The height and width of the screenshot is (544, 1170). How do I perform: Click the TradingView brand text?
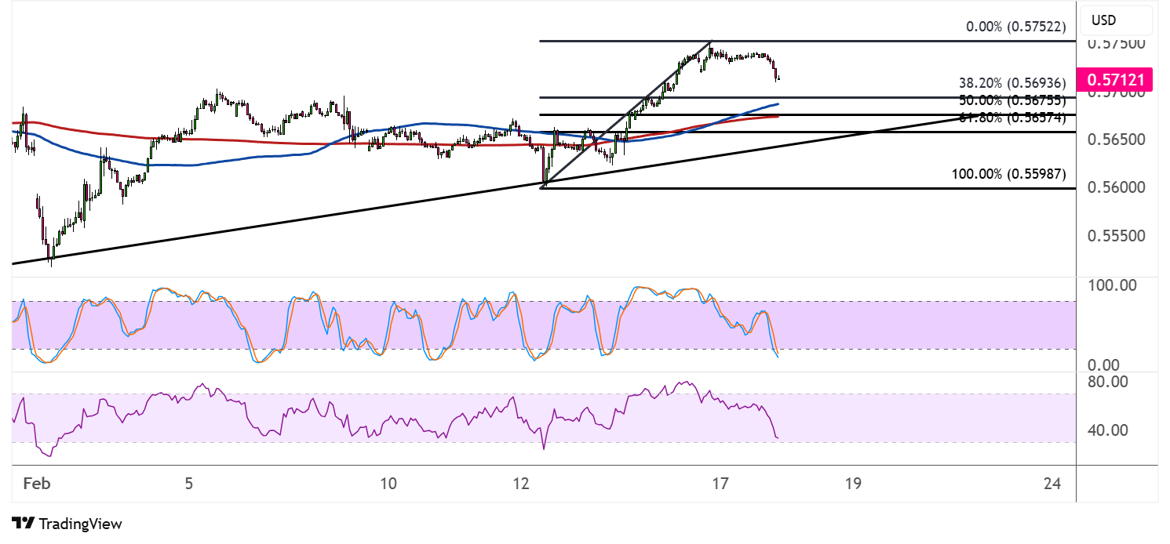[80, 524]
